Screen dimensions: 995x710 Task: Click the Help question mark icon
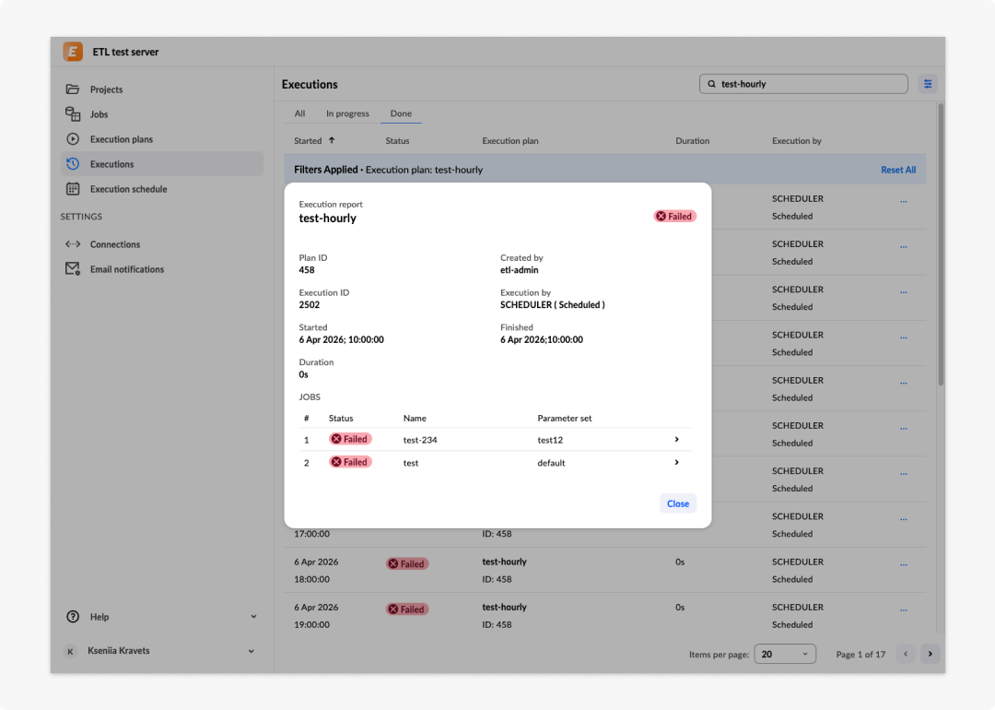pyautogui.click(x=73, y=617)
